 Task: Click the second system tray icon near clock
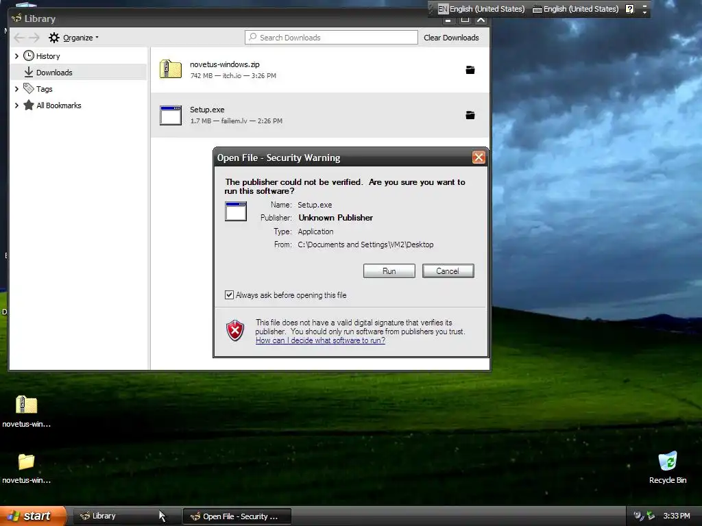(651, 516)
